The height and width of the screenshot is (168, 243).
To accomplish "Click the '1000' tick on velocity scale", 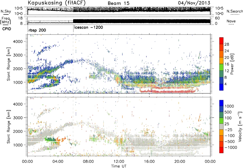I will [229, 106].
